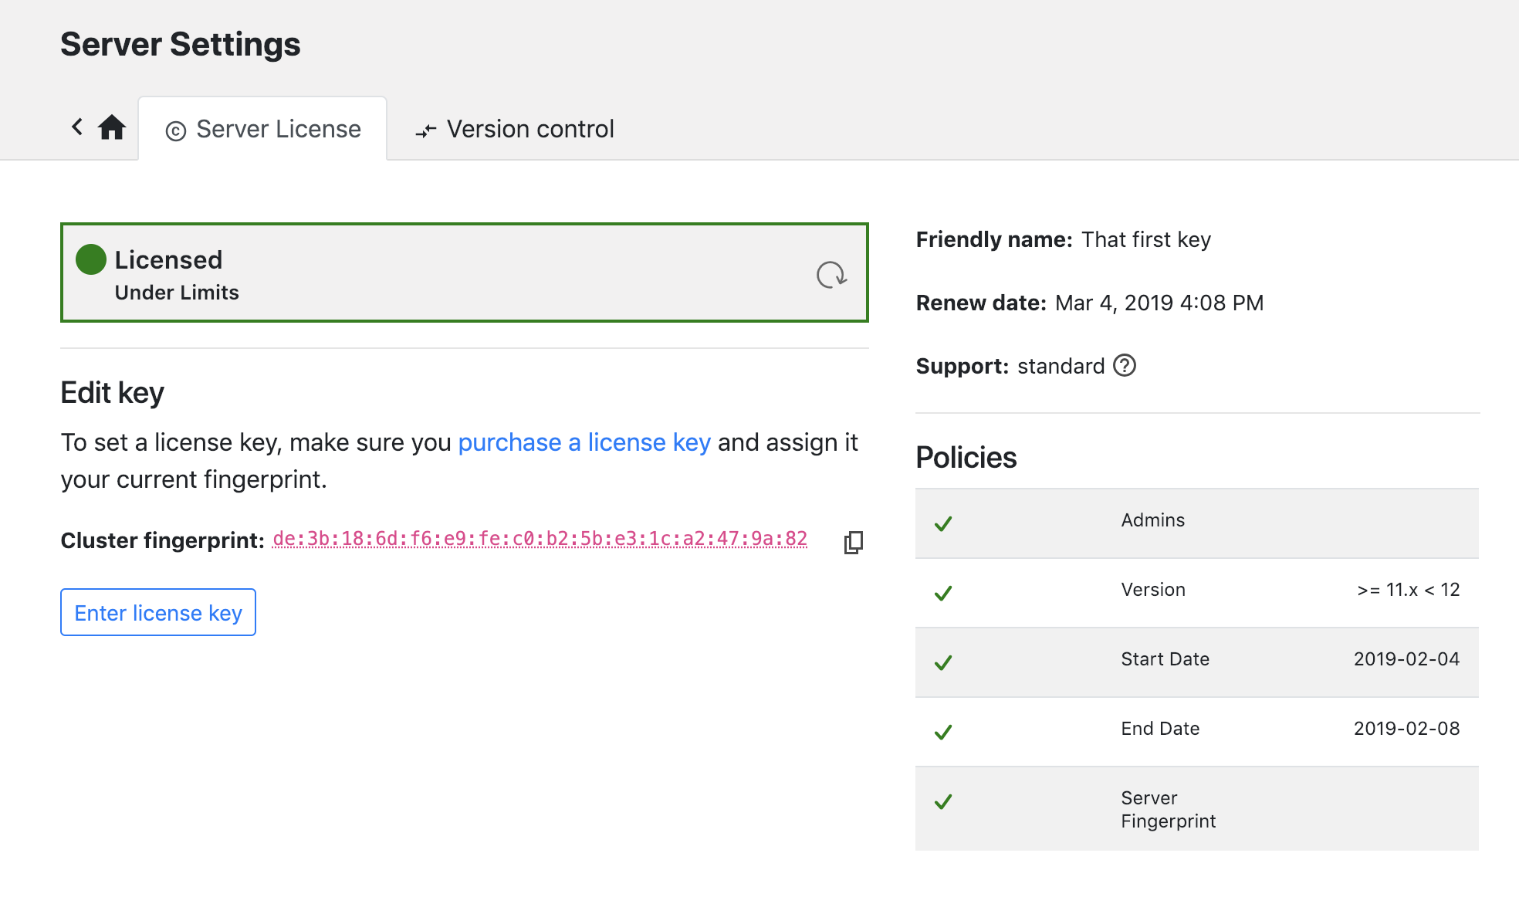Click the 'Licensed' status heading

[168, 260]
